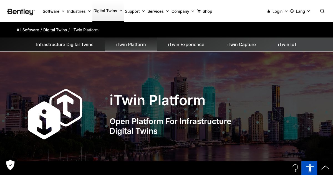Switch to the iTwin IoT tab

[x=287, y=44]
